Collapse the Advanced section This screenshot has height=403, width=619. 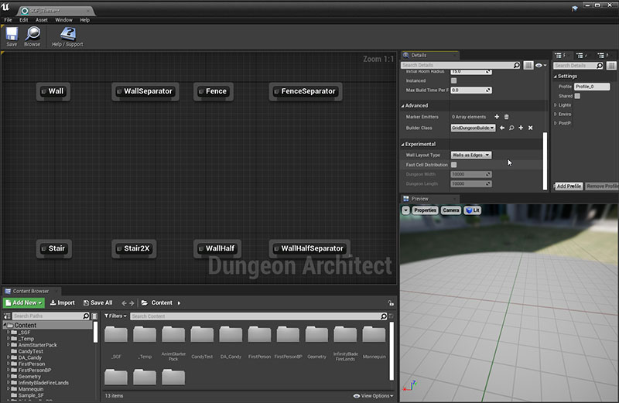click(x=402, y=106)
